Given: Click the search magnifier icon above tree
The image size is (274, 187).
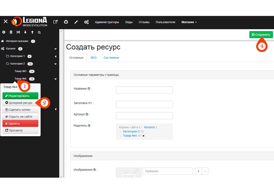Looking at the screenshot, I should [x=39, y=32].
